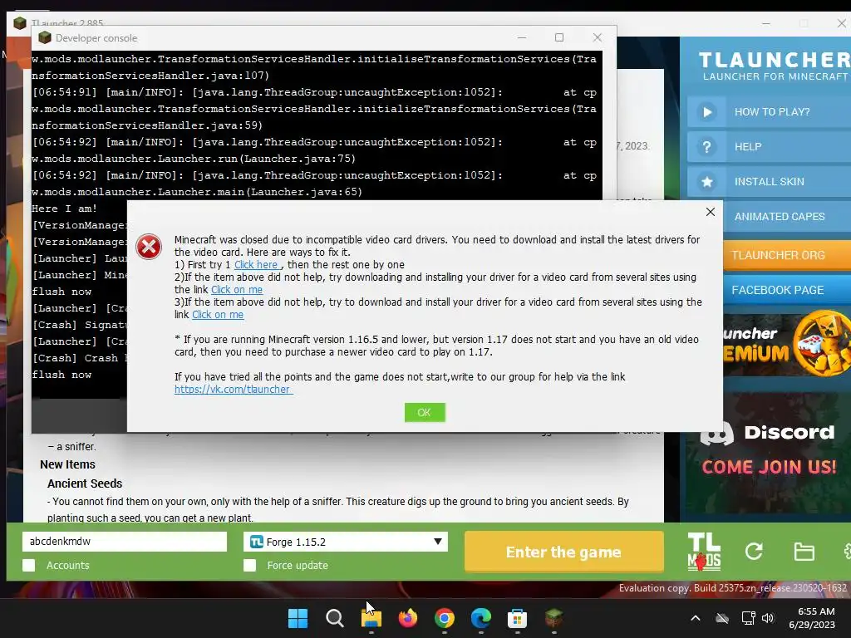This screenshot has width=851, height=638.
Task: Maximize the Developer console window
Action: [559, 37]
